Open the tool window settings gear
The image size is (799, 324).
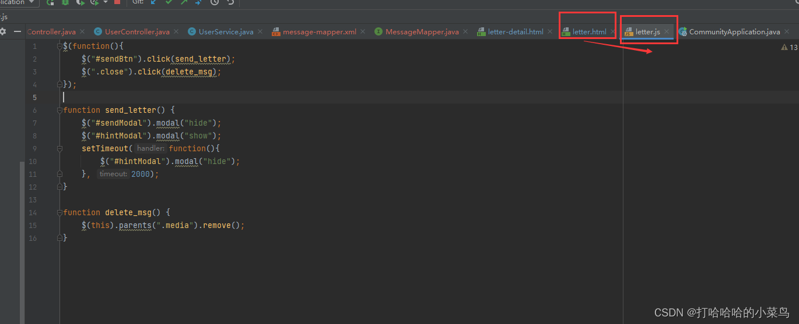tap(3, 31)
